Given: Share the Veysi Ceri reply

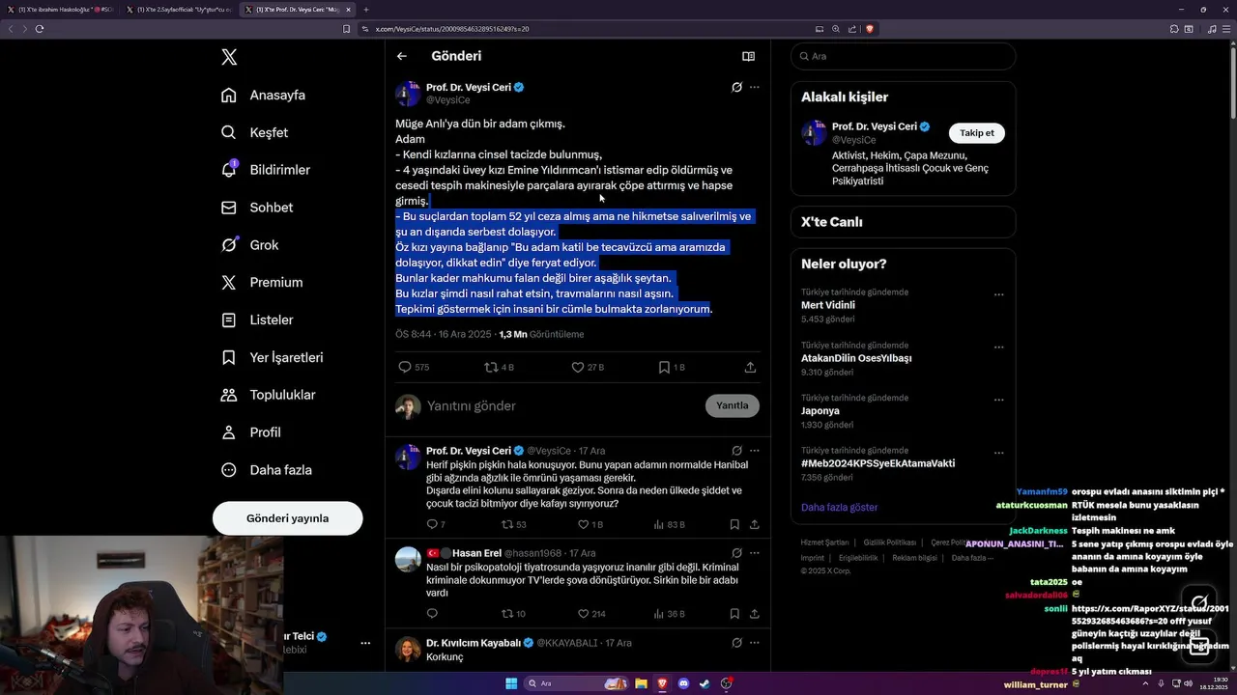Looking at the screenshot, I should click(x=754, y=524).
